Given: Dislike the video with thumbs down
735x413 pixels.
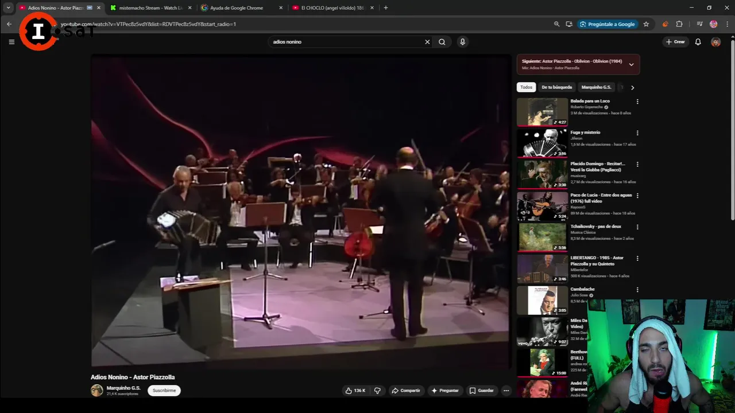Looking at the screenshot, I should pyautogui.click(x=377, y=391).
